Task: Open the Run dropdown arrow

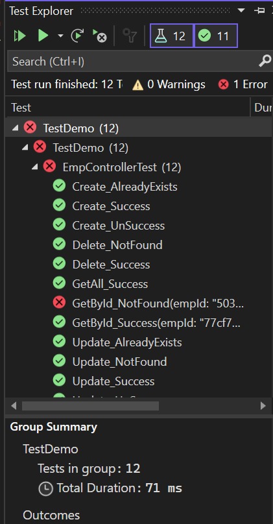Action: [x=60, y=36]
